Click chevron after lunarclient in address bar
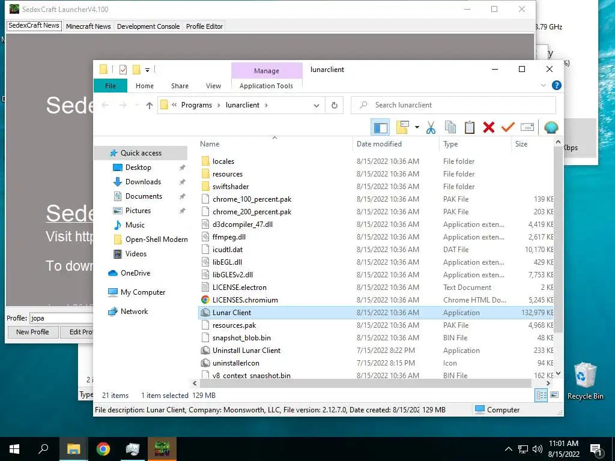 click(x=266, y=105)
